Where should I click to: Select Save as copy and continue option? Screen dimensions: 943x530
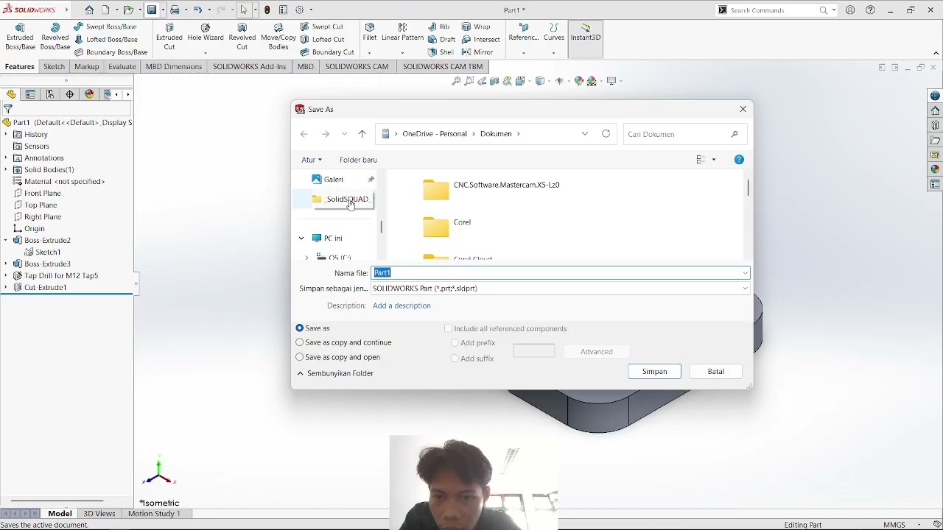[x=300, y=342]
